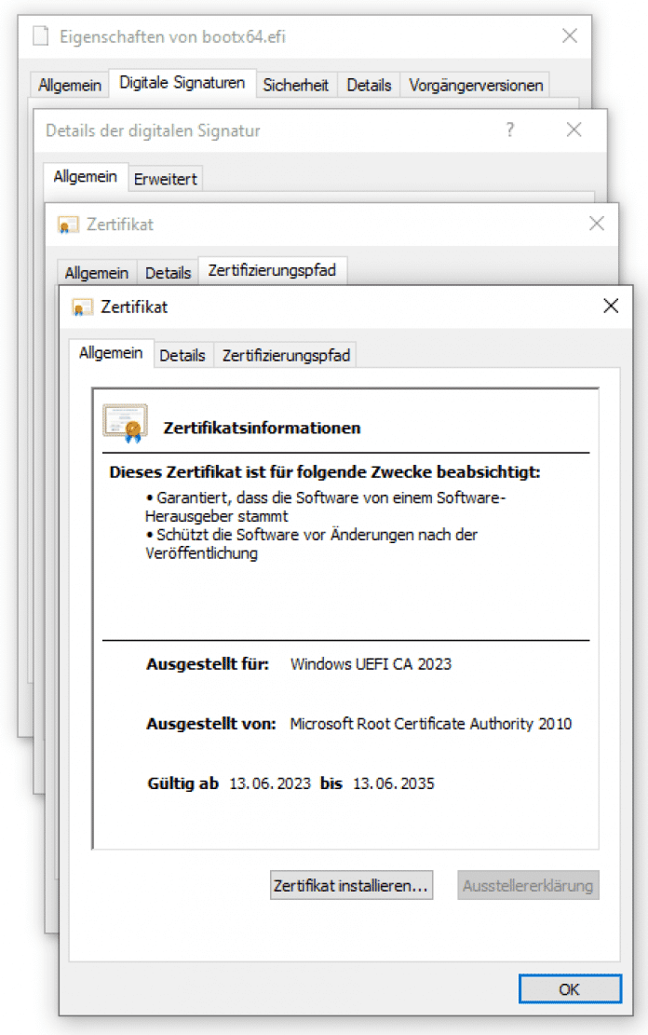Screen dimensions: 648x1035
Task: Click the gold seal certificate icon beside Zertifikatsinformationen
Action: [x=125, y=421]
